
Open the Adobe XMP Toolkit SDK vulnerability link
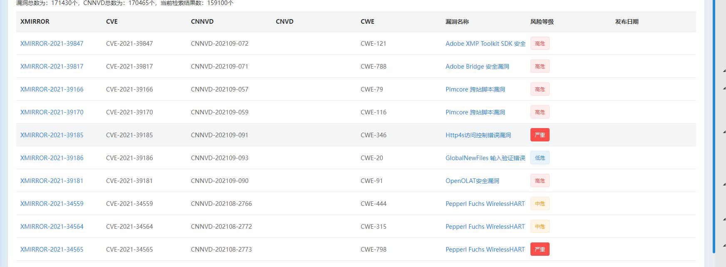click(x=486, y=44)
